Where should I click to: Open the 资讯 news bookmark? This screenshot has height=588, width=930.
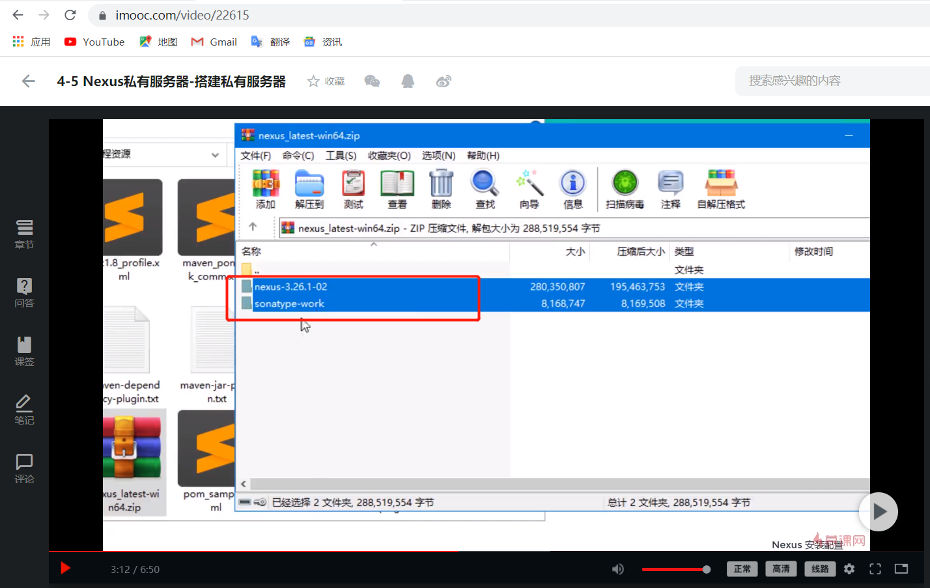(x=322, y=42)
